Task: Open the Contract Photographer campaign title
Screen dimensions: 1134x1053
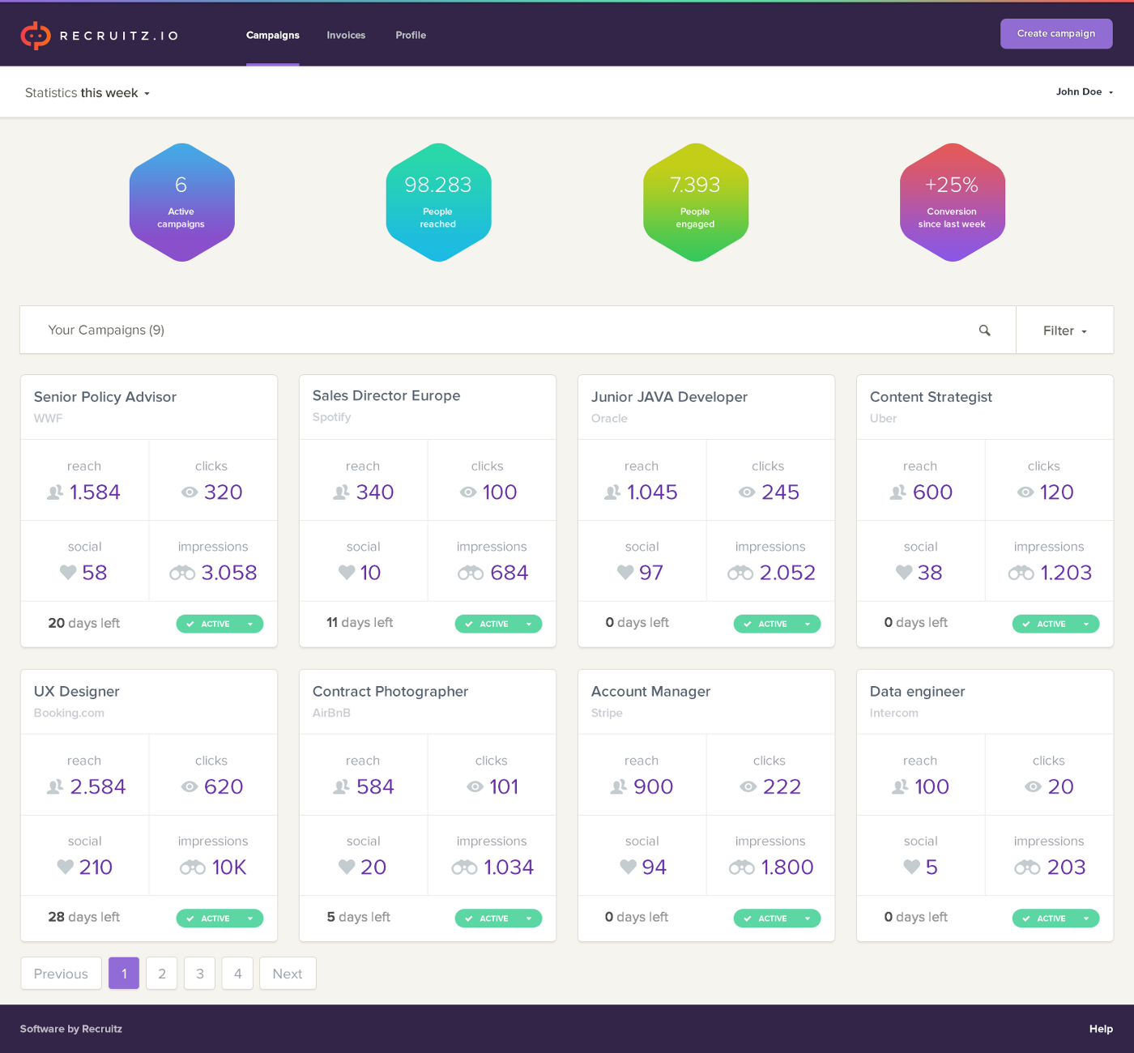Action: coord(390,692)
